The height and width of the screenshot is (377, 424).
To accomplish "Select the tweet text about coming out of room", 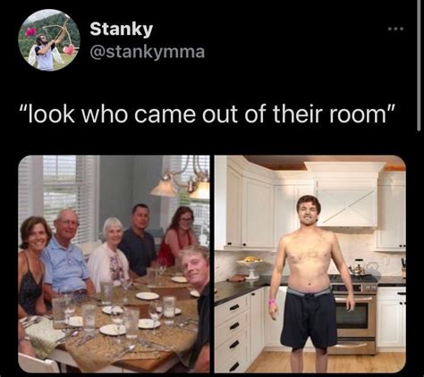I will tap(208, 113).
